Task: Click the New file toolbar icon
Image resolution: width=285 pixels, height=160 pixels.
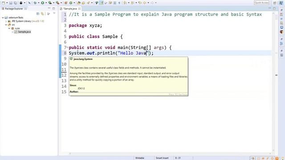Action: pos(3,3)
